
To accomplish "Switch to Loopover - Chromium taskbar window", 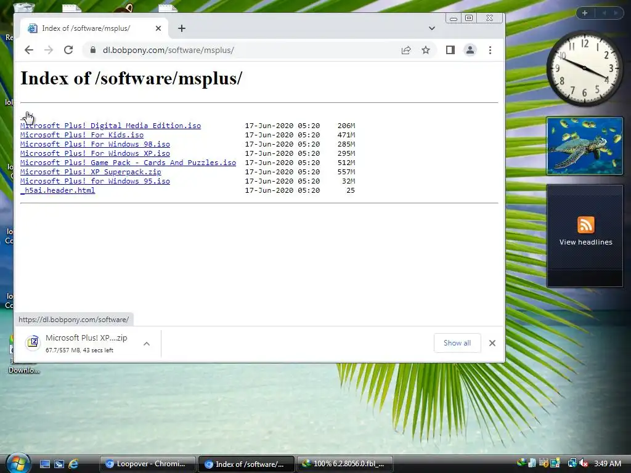I will click(147, 464).
